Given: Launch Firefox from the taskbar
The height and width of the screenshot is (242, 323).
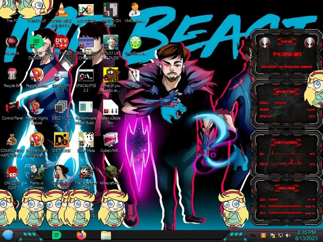Looking at the screenshot, I should [x=81, y=235].
